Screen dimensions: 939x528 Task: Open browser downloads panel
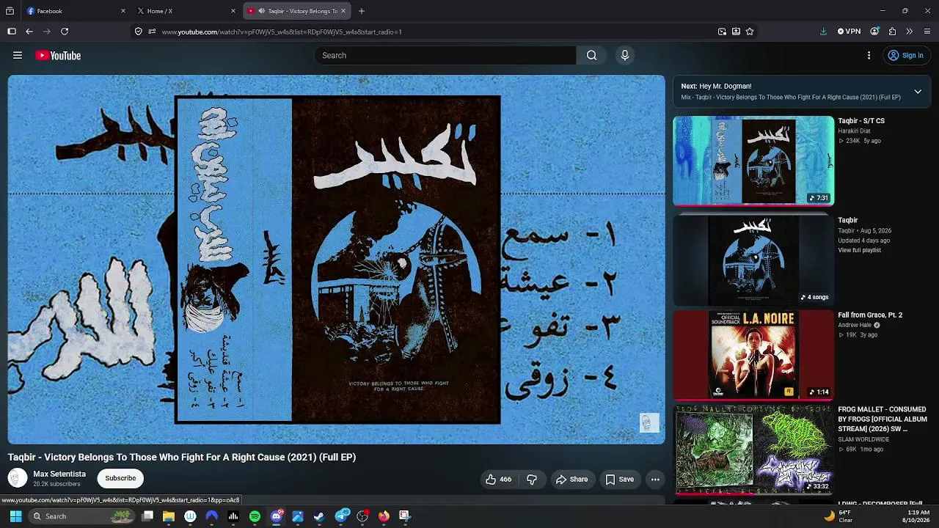click(823, 32)
